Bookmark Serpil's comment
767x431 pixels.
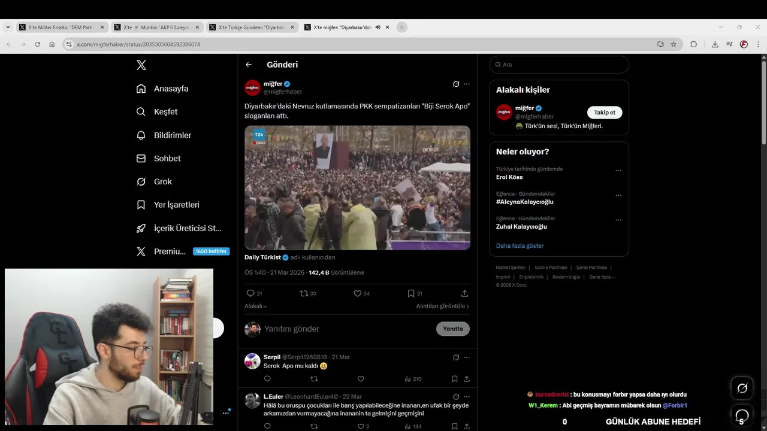[x=455, y=378]
